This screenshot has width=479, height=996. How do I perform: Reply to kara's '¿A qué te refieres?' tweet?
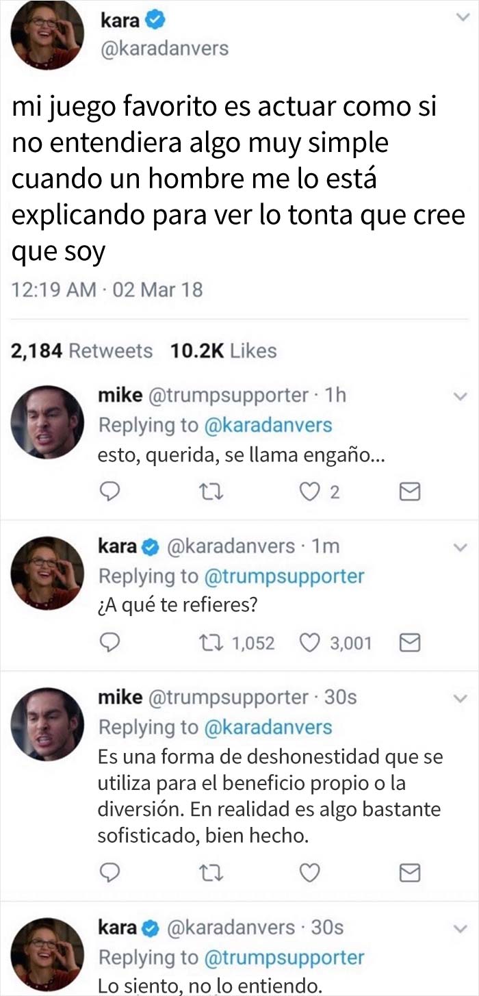111,643
